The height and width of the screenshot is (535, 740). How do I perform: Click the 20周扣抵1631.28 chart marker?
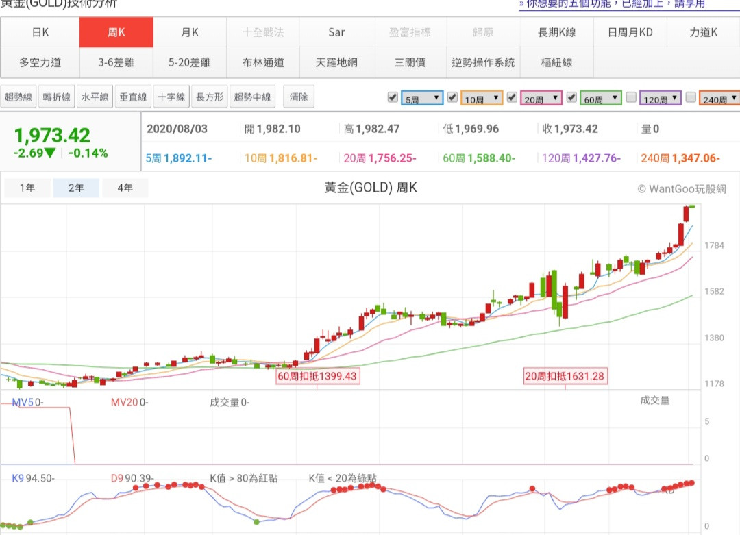coord(565,376)
